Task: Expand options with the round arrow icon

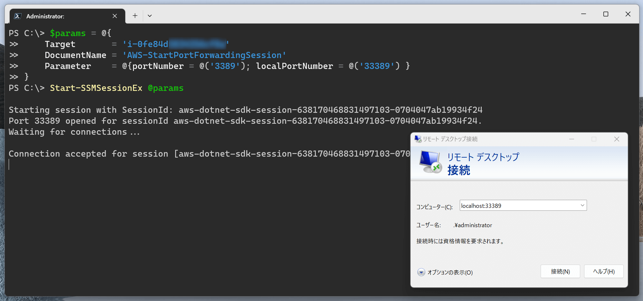Action: (x=421, y=272)
